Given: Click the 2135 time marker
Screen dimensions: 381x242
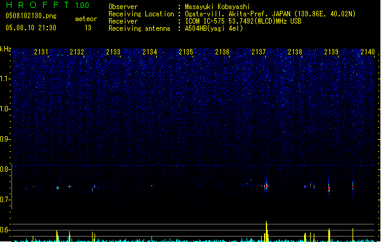Looking at the screenshot, I should pyautogui.click(x=186, y=52).
